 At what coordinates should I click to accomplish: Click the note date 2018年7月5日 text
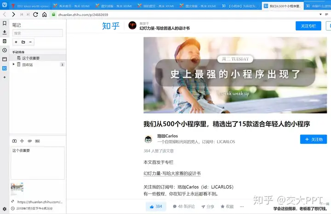click(x=34, y=208)
